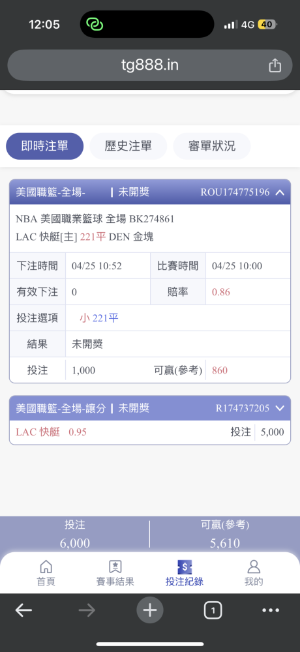Open the 我的 profile icon
The height and width of the screenshot is (652, 300).
(x=254, y=566)
